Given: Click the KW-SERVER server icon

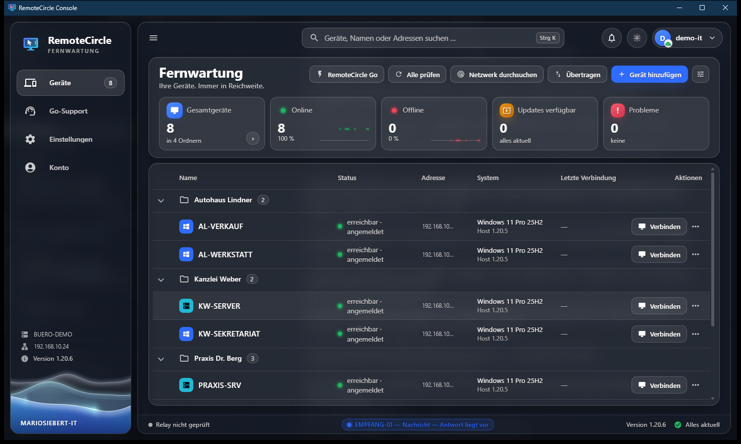Looking at the screenshot, I should pyautogui.click(x=186, y=306).
